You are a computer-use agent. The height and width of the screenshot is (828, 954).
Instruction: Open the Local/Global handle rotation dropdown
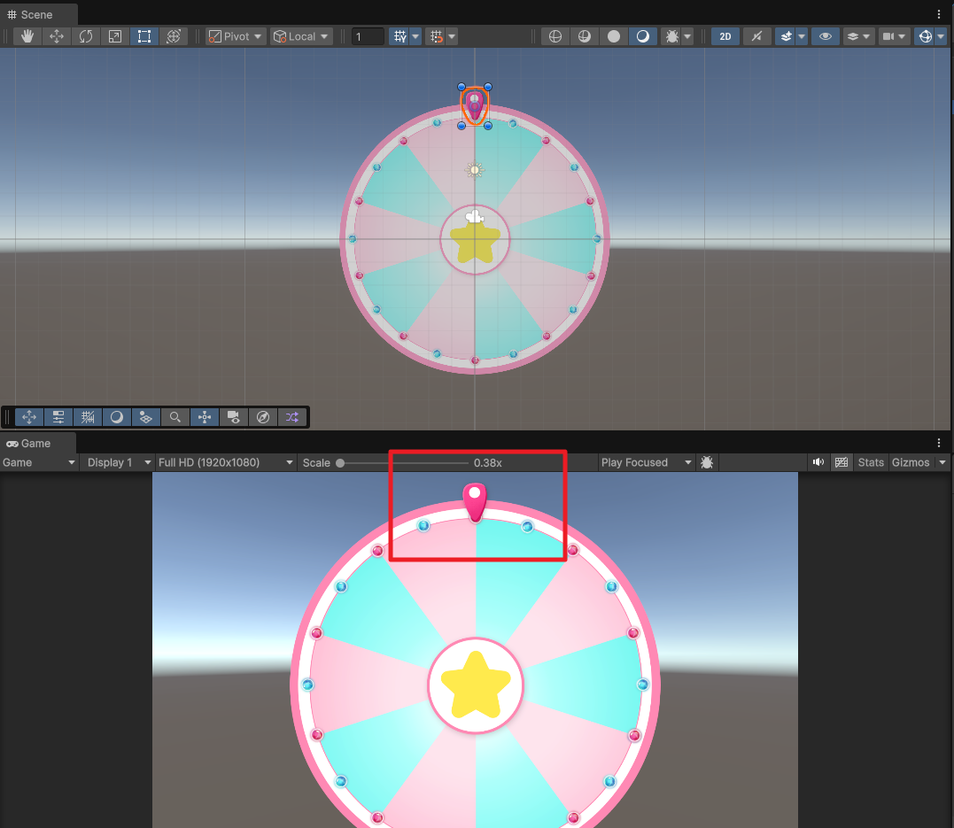click(300, 36)
